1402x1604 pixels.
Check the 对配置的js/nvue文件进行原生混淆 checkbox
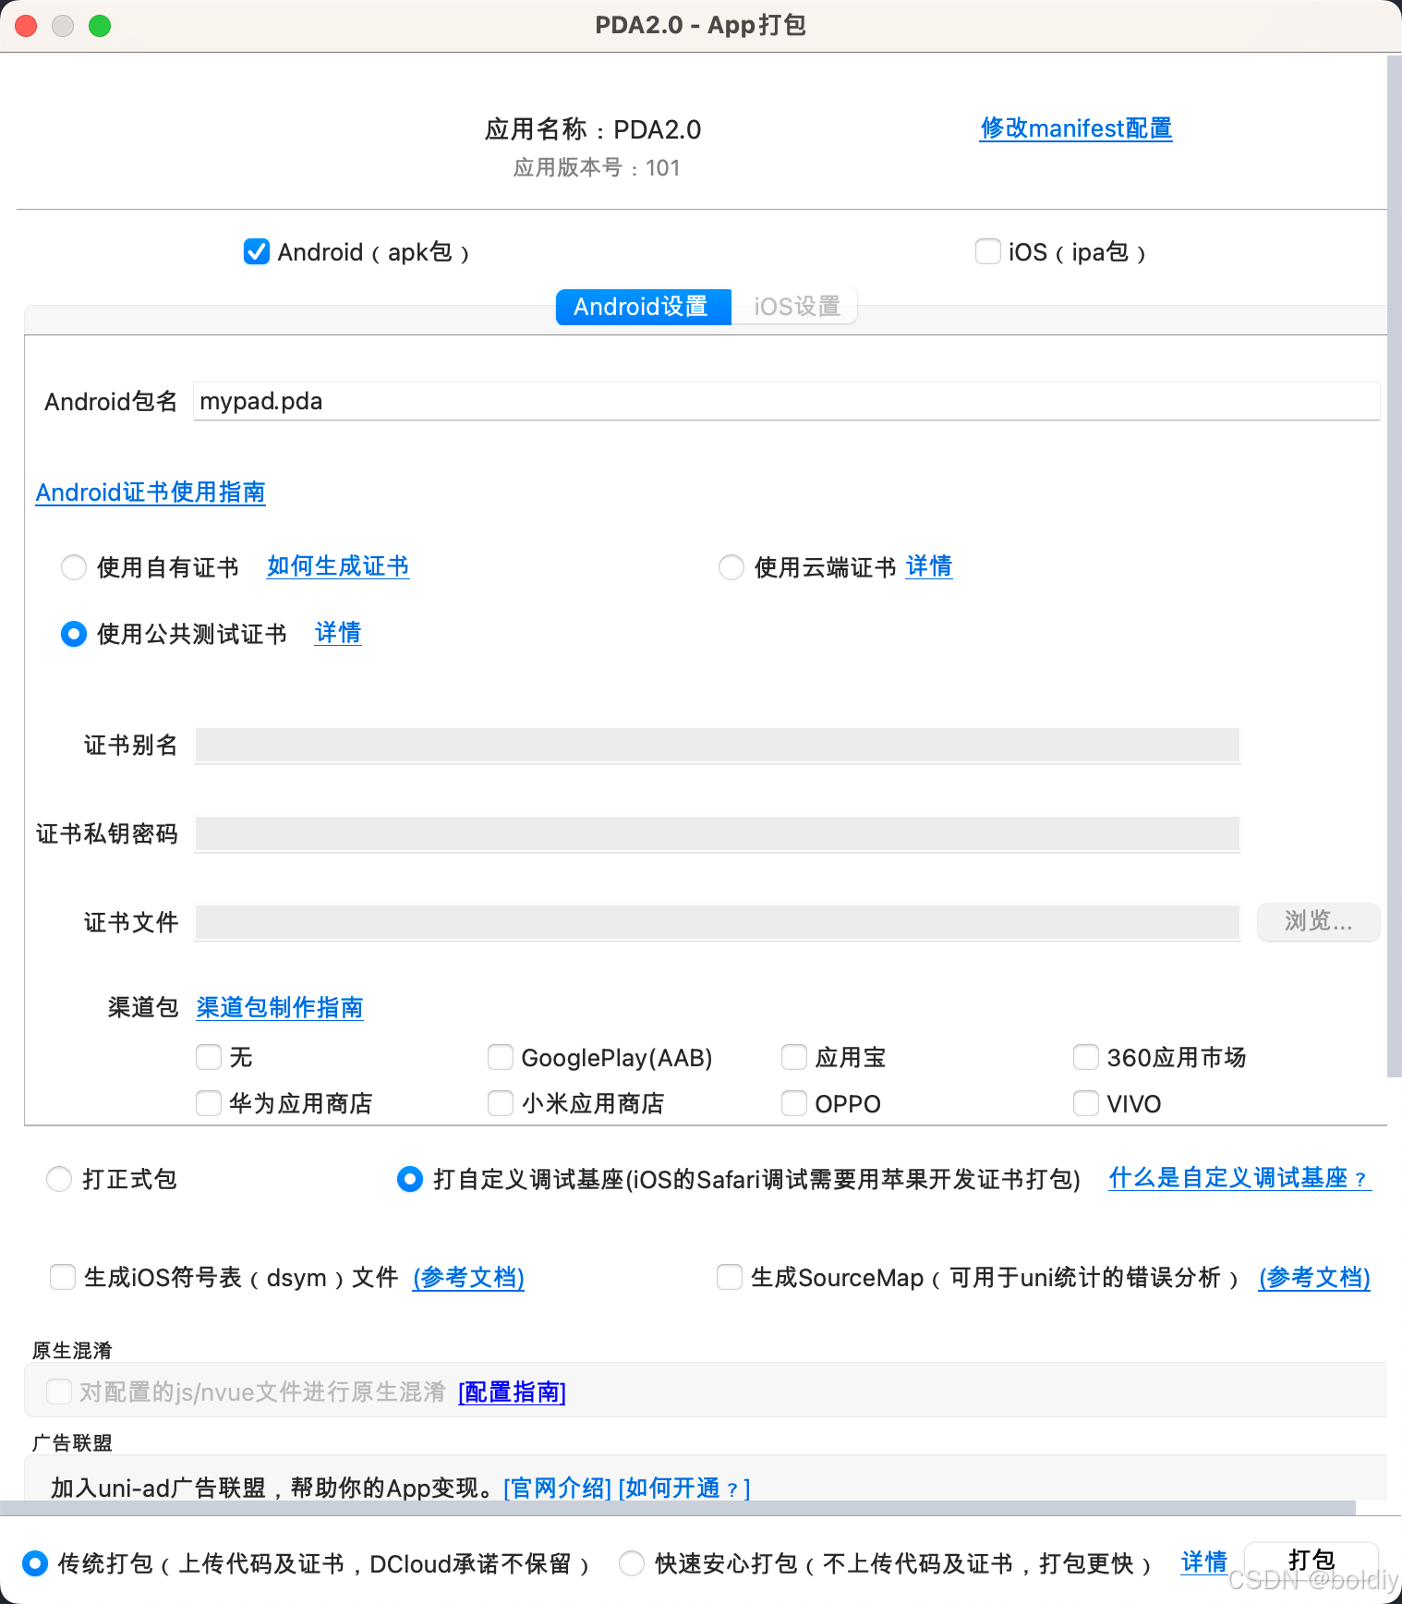pyautogui.click(x=59, y=1391)
